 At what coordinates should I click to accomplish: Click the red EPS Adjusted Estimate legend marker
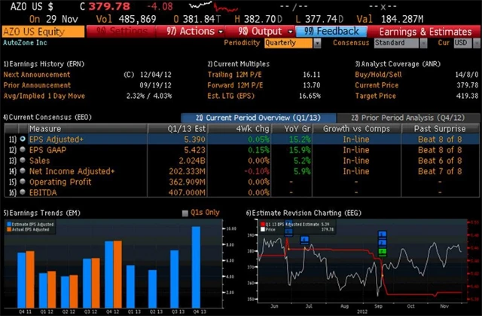pyautogui.click(x=264, y=224)
